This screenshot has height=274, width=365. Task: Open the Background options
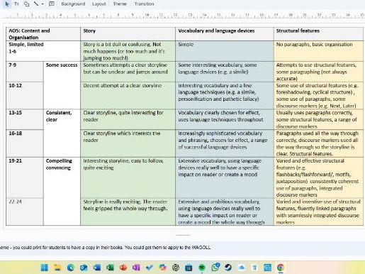[x=73, y=4]
